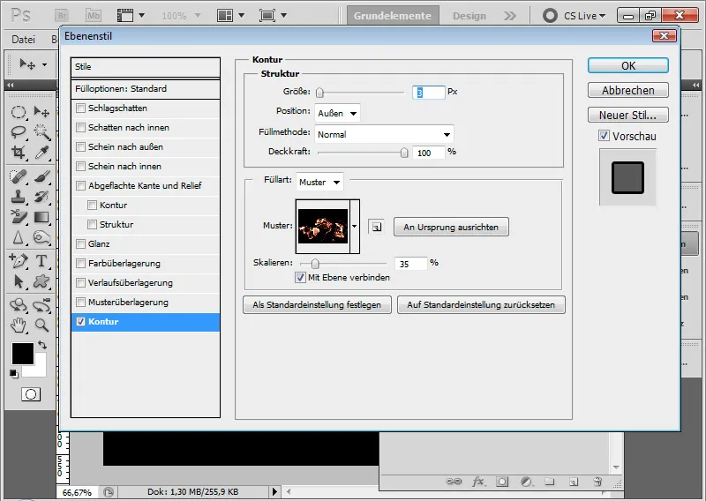Open the Muster pattern picker arrow
The image size is (706, 501).
click(355, 227)
